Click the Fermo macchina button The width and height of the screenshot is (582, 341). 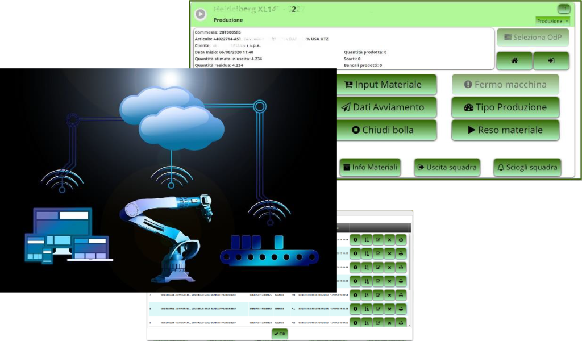click(x=505, y=85)
